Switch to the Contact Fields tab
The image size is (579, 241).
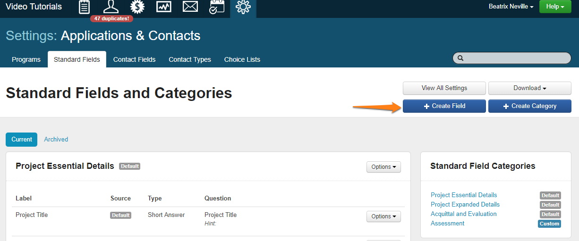(x=134, y=59)
